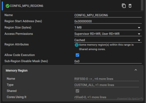Click the CONFIG_MPU_REGION6 header title
The width and height of the screenshot is (146, 103).
[x=26, y=6]
